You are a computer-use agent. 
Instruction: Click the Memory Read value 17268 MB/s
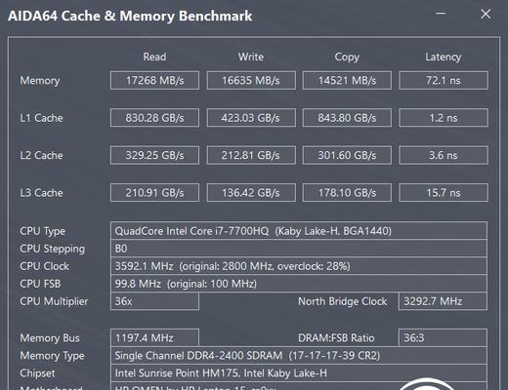point(154,80)
